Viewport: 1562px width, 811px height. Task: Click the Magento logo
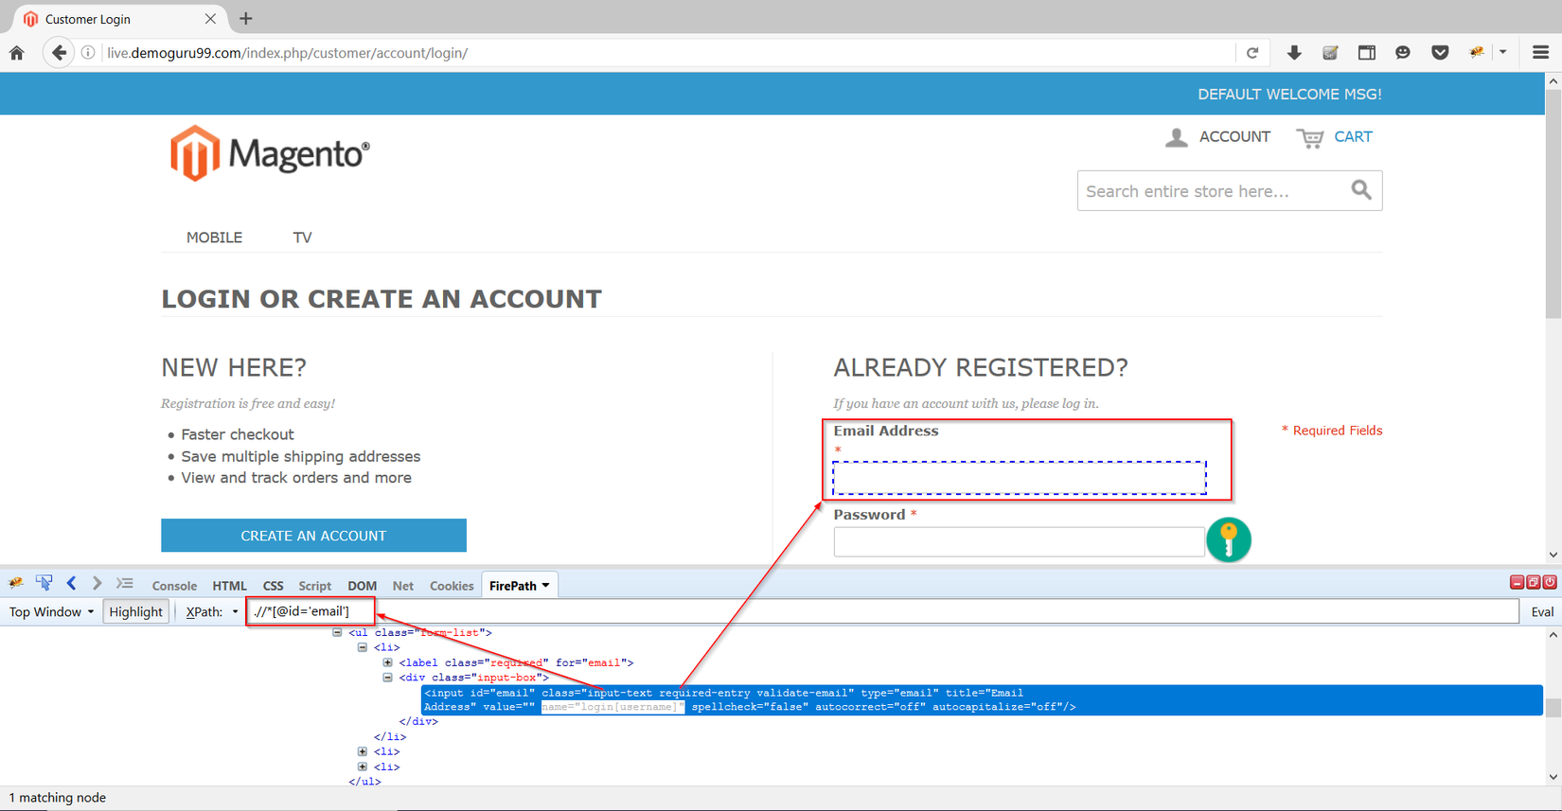(270, 153)
